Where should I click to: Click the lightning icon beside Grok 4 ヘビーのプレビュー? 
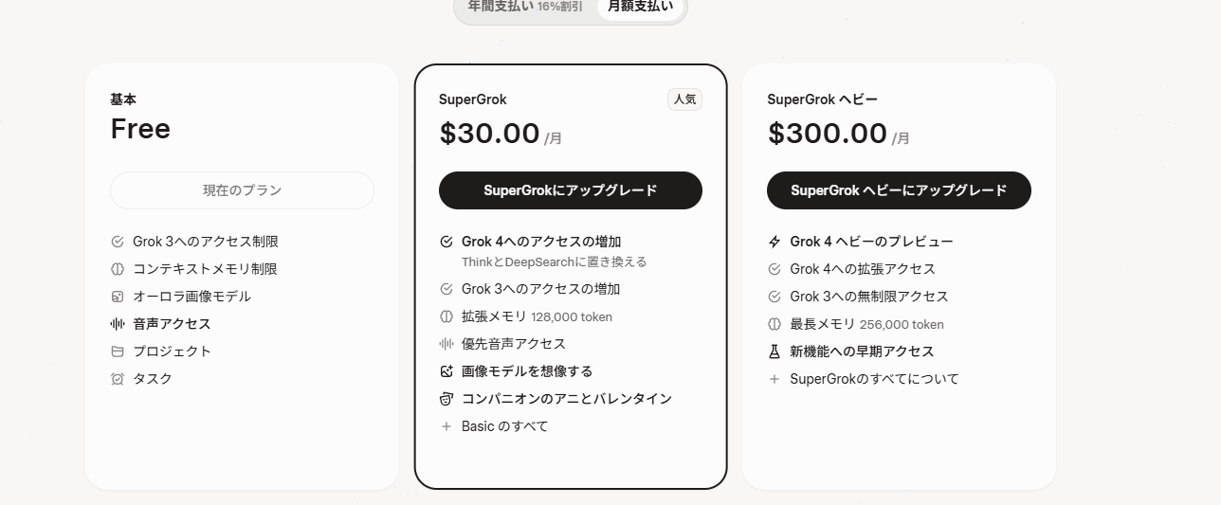pyautogui.click(x=775, y=242)
